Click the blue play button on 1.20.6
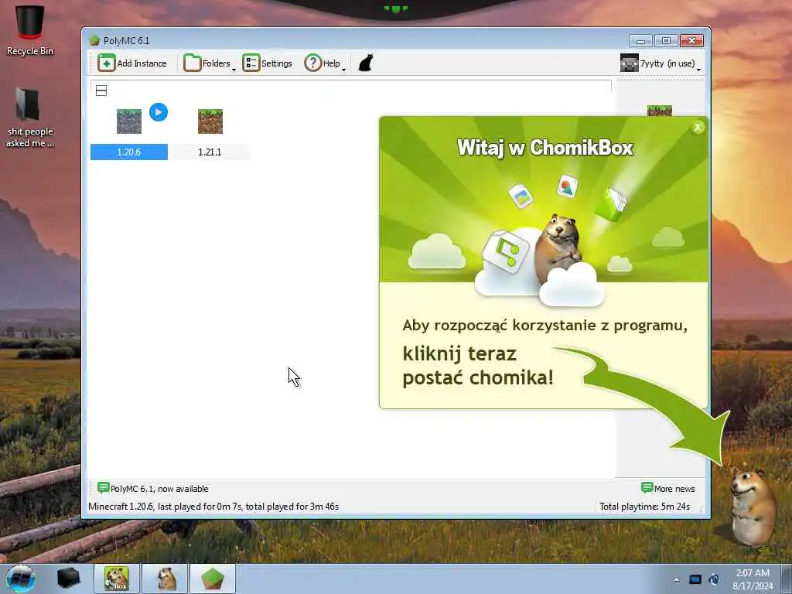This screenshot has height=594, width=792. pos(159,112)
